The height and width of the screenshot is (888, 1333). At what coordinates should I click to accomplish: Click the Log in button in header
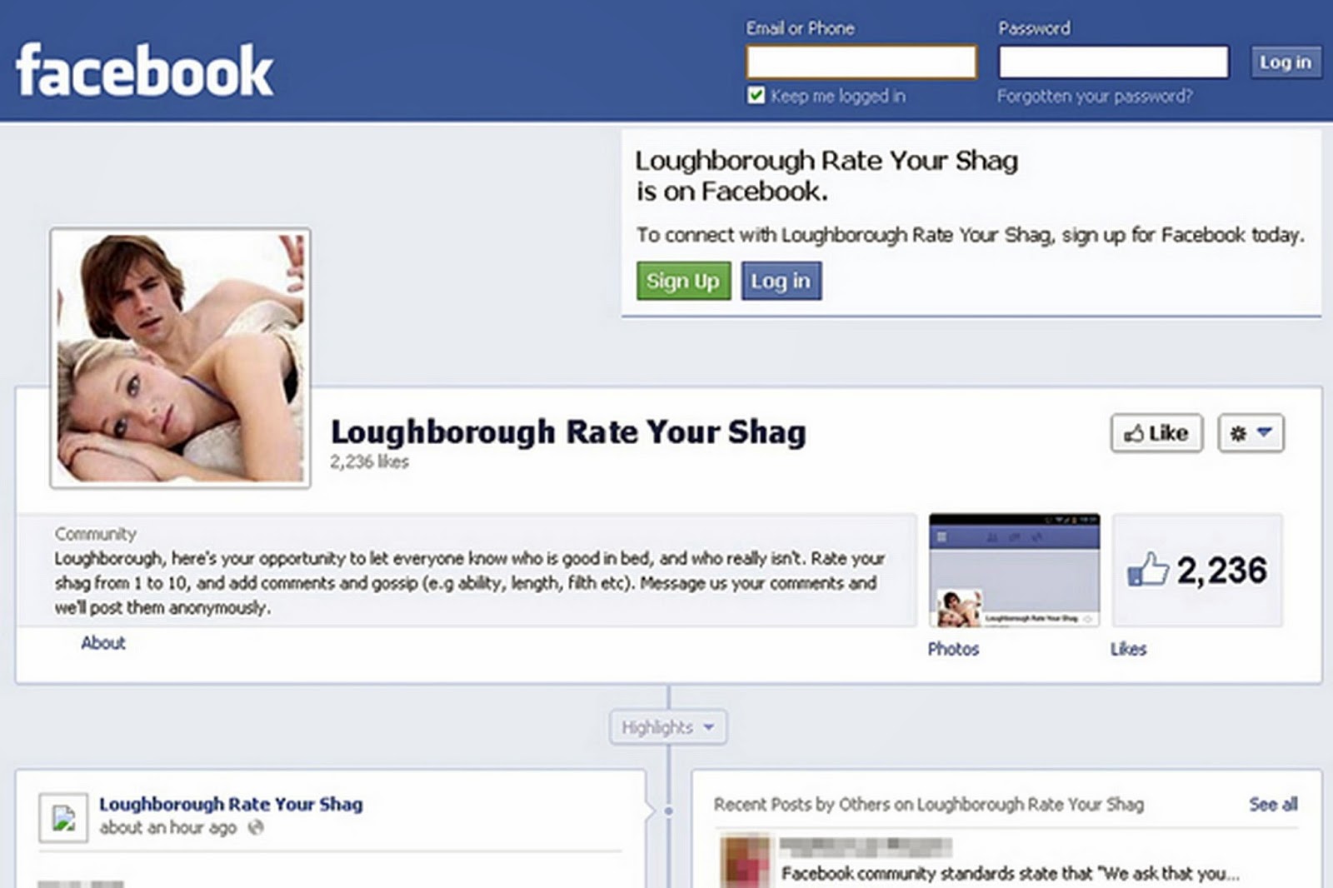[1286, 62]
